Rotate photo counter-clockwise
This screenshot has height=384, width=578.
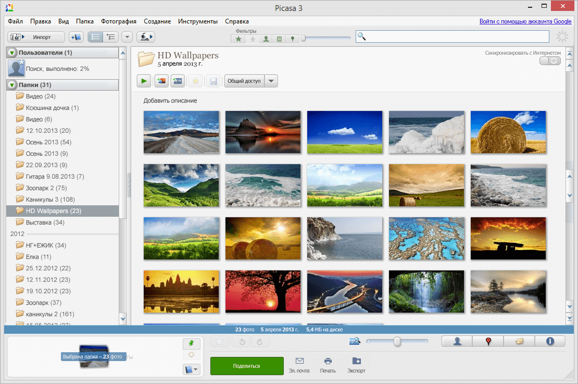point(242,342)
